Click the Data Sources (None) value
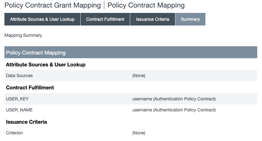This screenshot has height=141, width=262. point(139,76)
